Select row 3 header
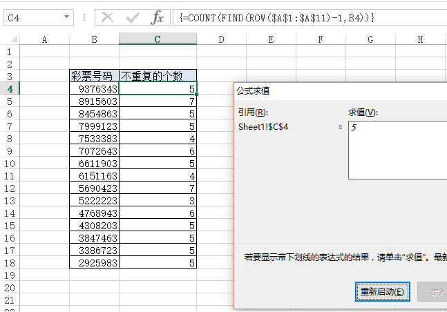This screenshot has width=447, height=312. click(x=10, y=77)
